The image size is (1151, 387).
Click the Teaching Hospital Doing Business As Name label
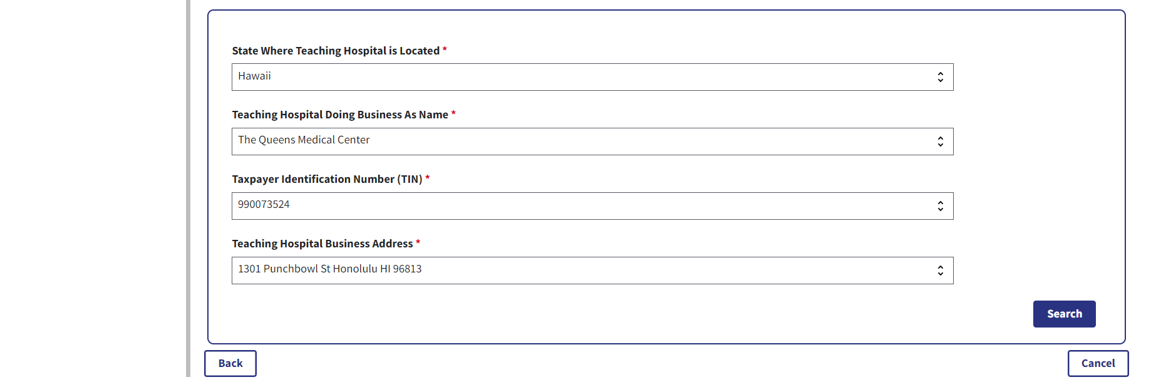340,115
